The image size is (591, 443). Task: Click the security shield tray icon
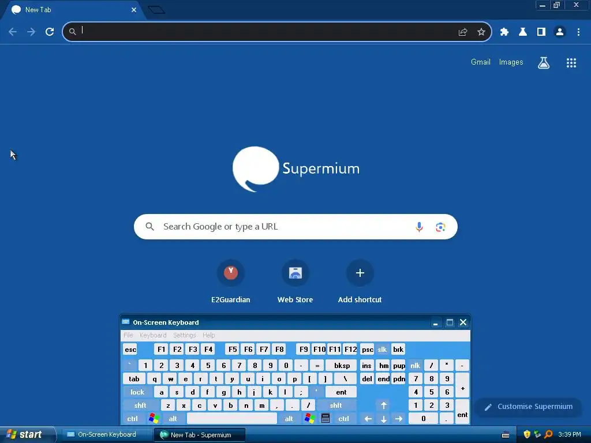coord(527,434)
